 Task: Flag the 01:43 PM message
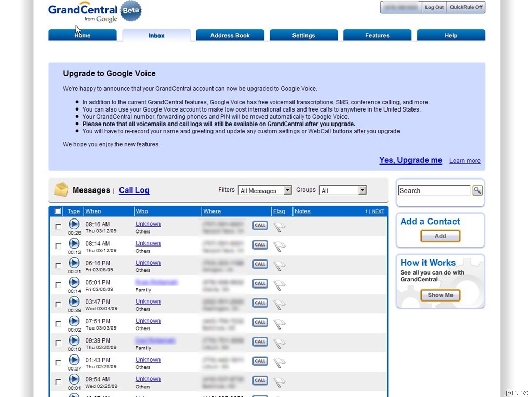click(279, 362)
